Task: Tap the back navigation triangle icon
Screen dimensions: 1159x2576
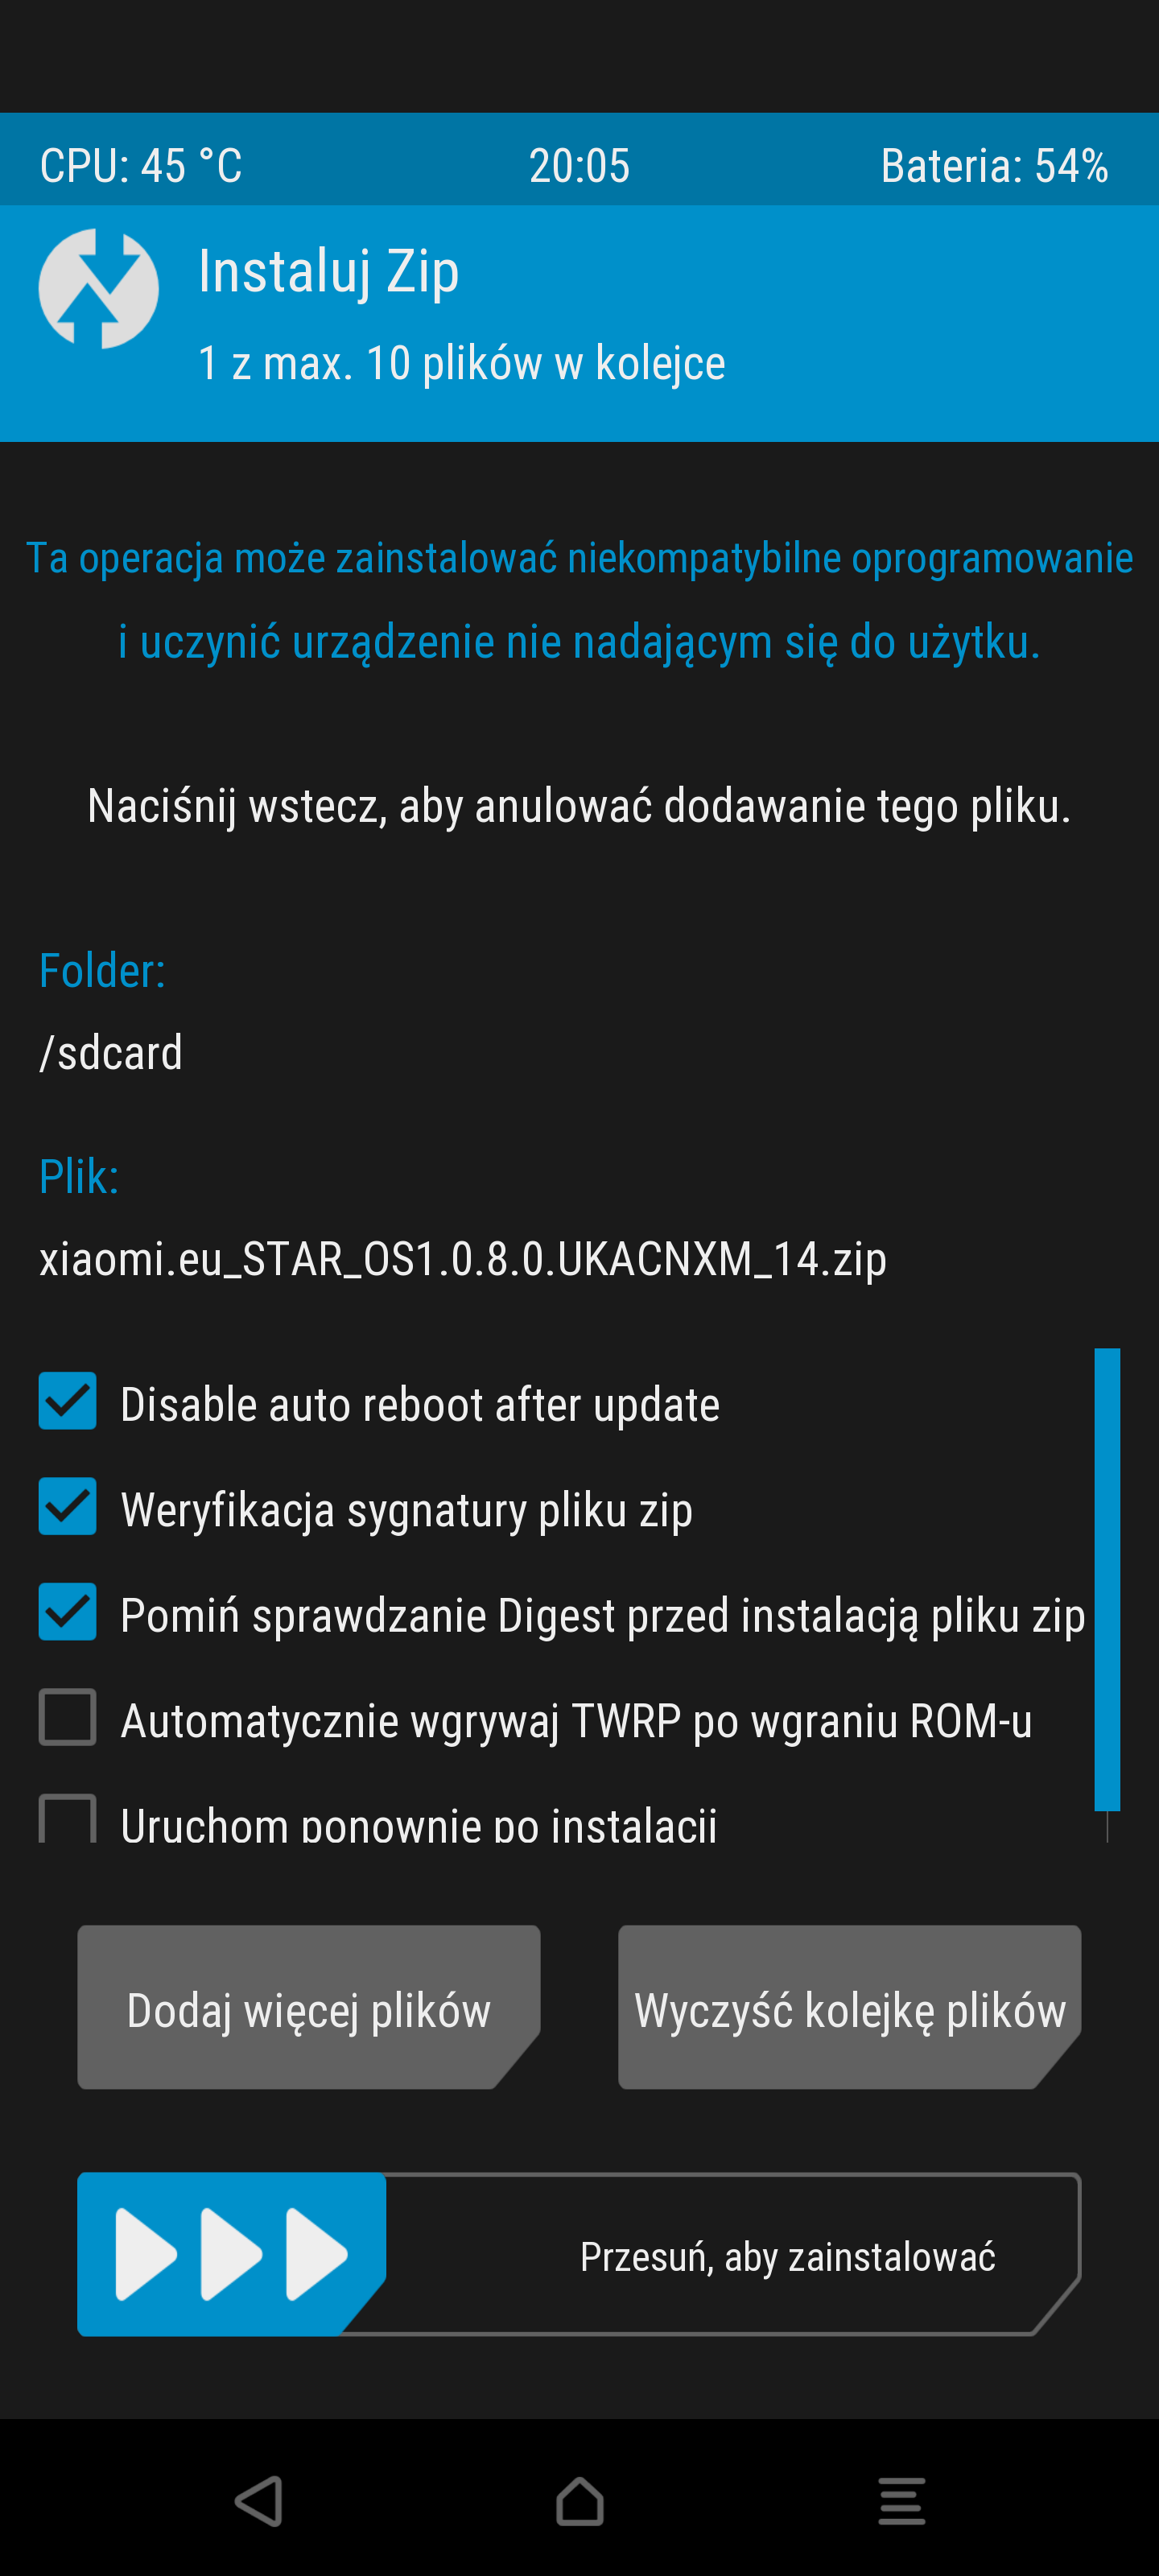Action: pyautogui.click(x=259, y=2501)
